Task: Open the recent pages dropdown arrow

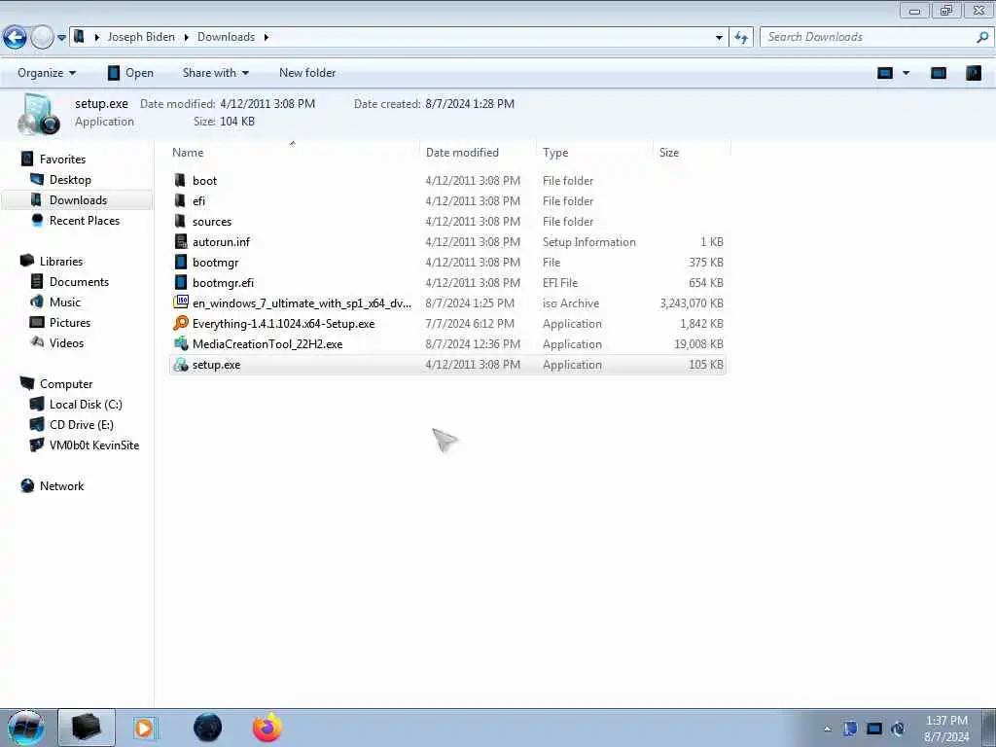Action: 61,38
